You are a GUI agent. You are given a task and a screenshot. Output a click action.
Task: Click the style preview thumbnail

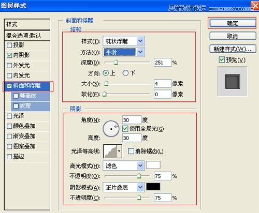click(x=233, y=81)
